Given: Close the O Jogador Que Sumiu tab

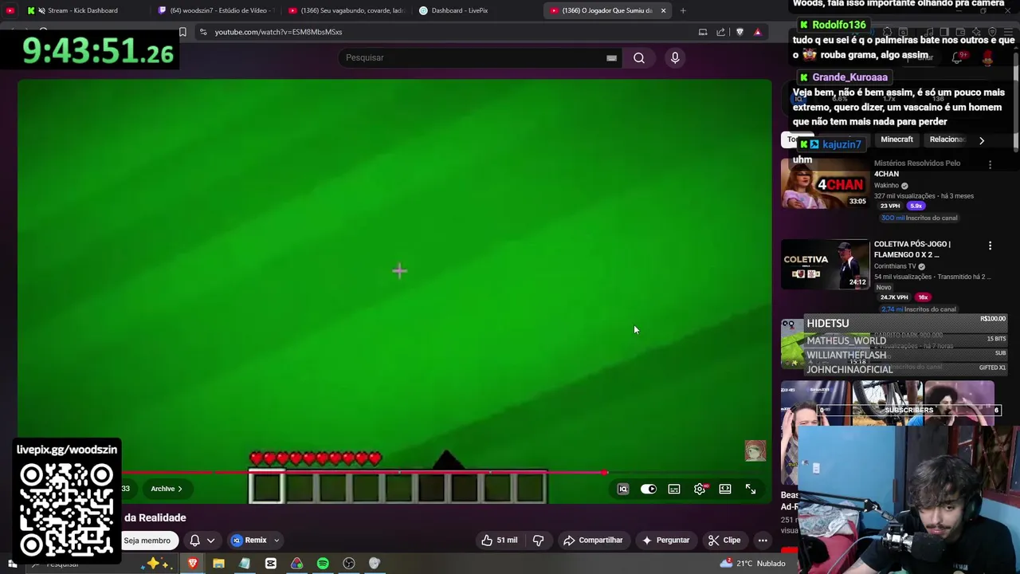Looking at the screenshot, I should [x=663, y=10].
